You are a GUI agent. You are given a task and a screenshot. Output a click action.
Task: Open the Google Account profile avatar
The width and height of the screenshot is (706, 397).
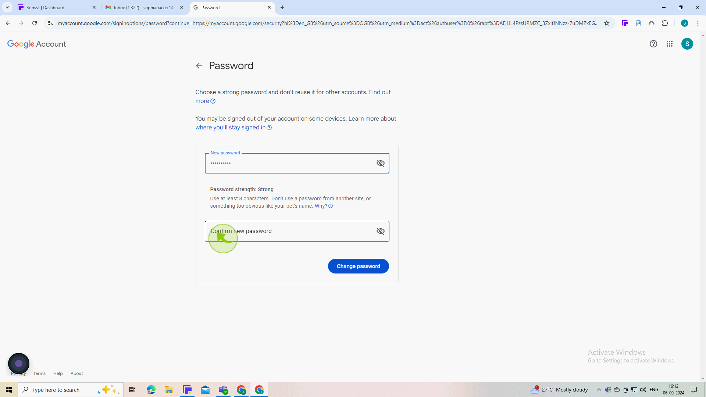pyautogui.click(x=687, y=44)
